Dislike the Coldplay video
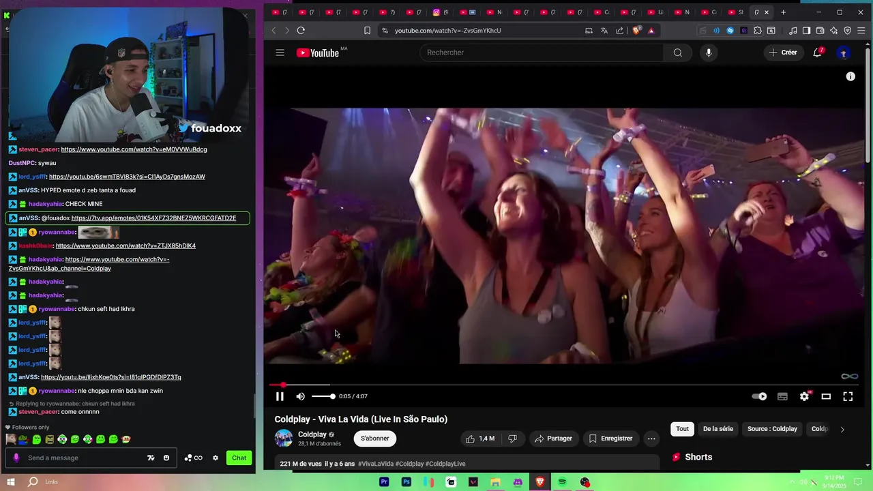 pos(512,438)
